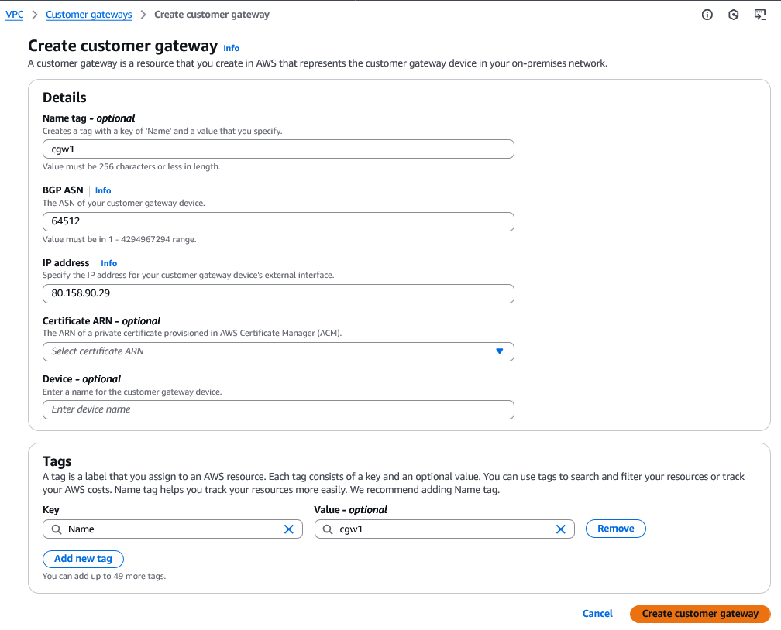Viewport: 781px width, 630px height.
Task: Click the hexagon icon in top bar
Action: (x=733, y=15)
